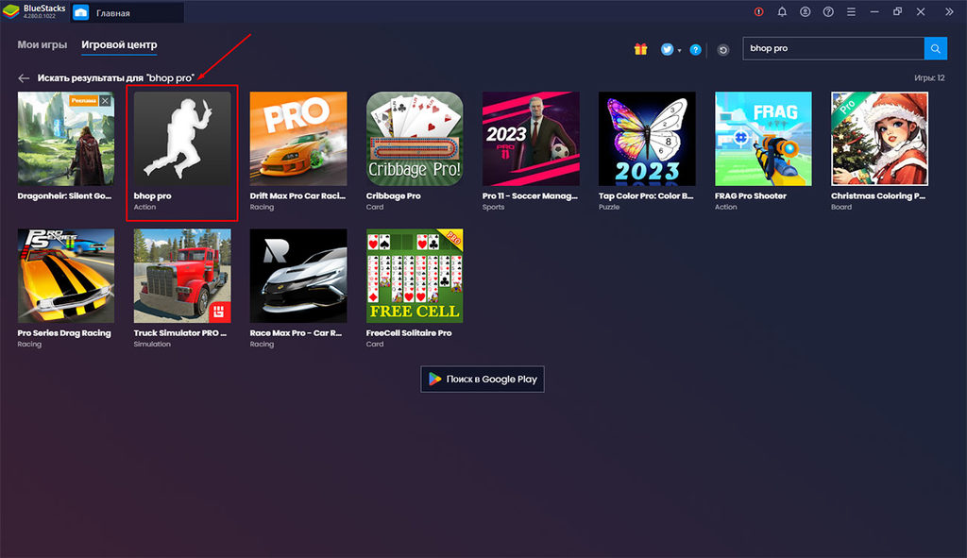Open the hamburger menu

pyautogui.click(x=851, y=11)
